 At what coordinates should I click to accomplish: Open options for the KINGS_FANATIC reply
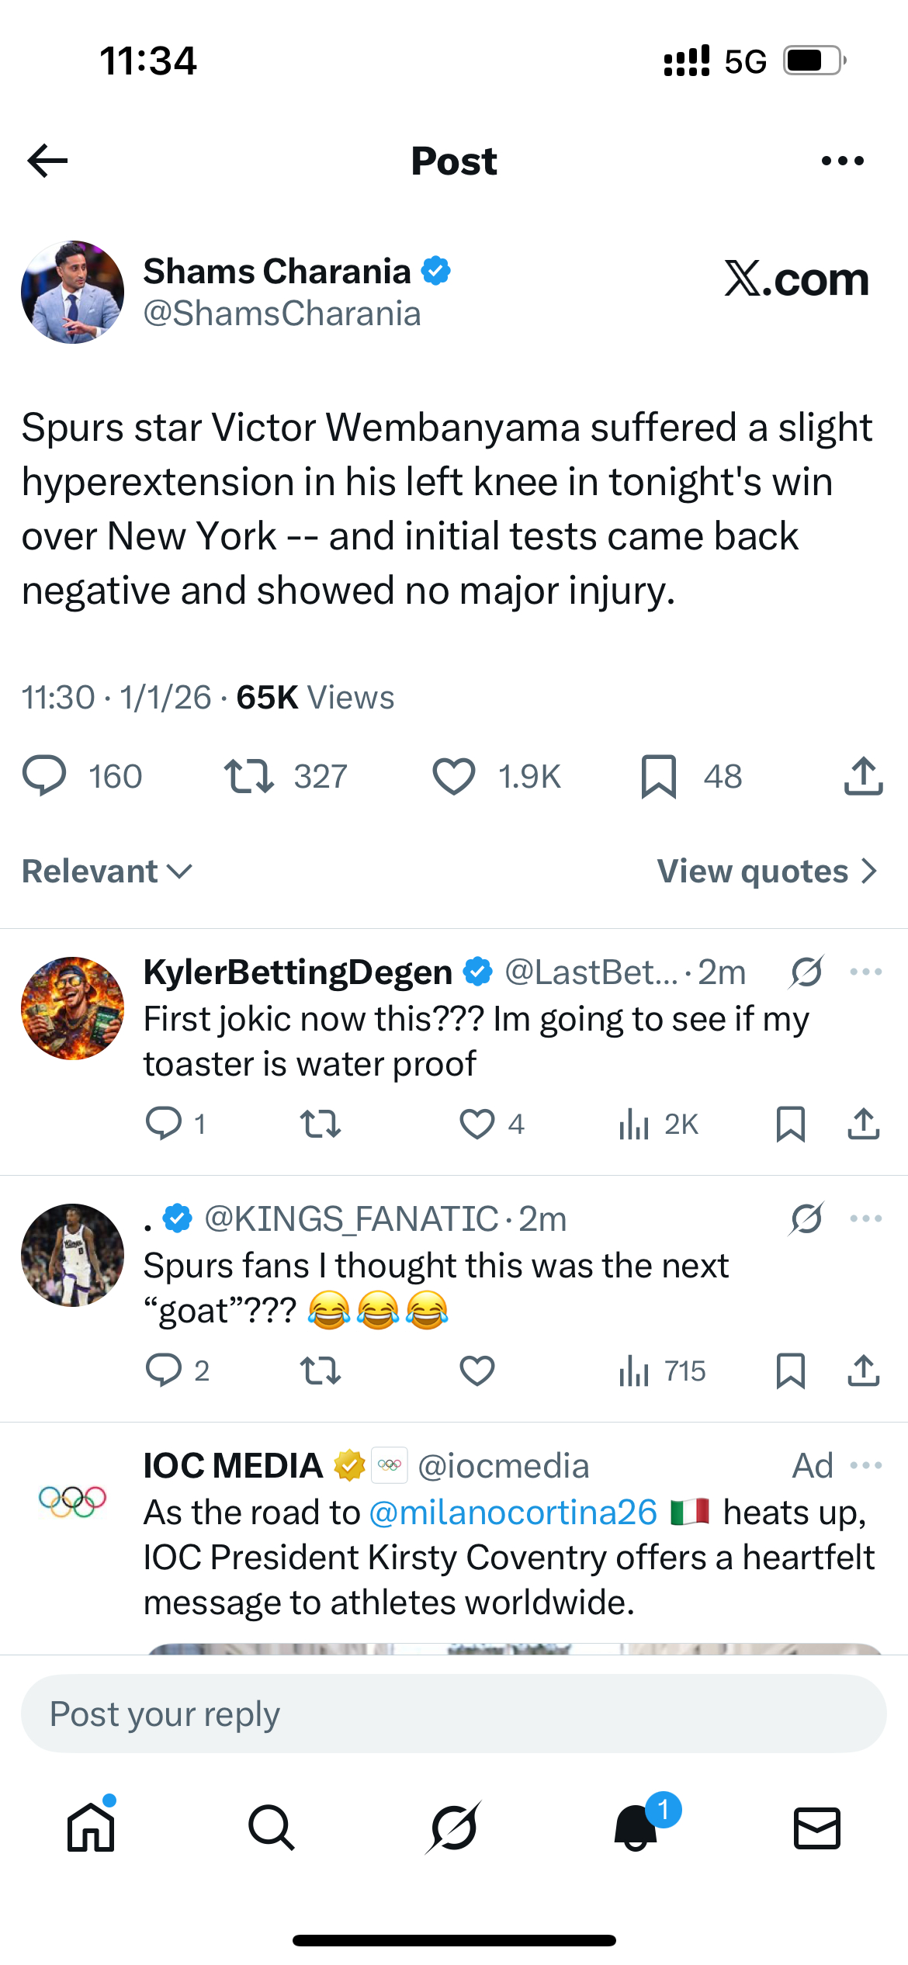point(865,1218)
